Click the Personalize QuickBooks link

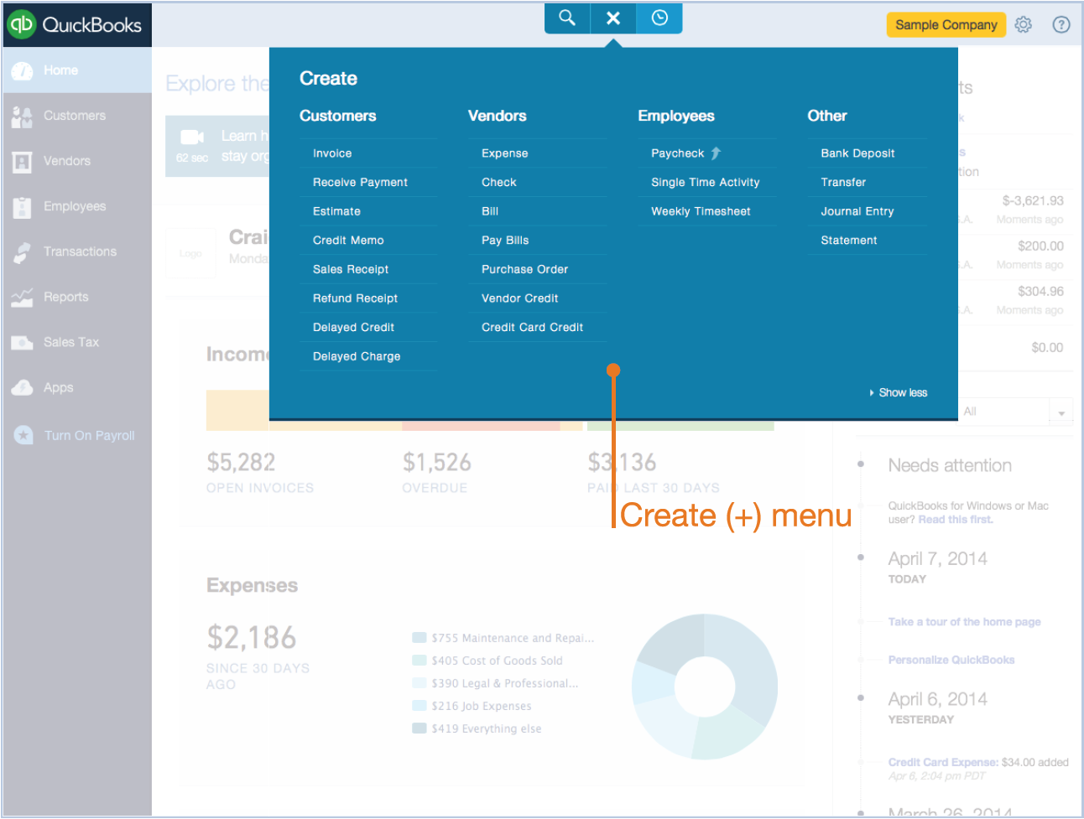(951, 660)
